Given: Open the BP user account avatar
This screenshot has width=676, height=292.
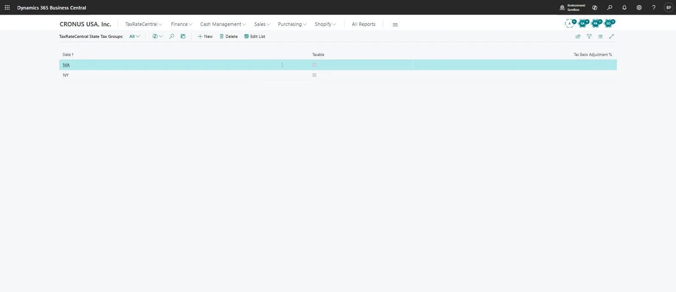Looking at the screenshot, I should pos(669,8).
